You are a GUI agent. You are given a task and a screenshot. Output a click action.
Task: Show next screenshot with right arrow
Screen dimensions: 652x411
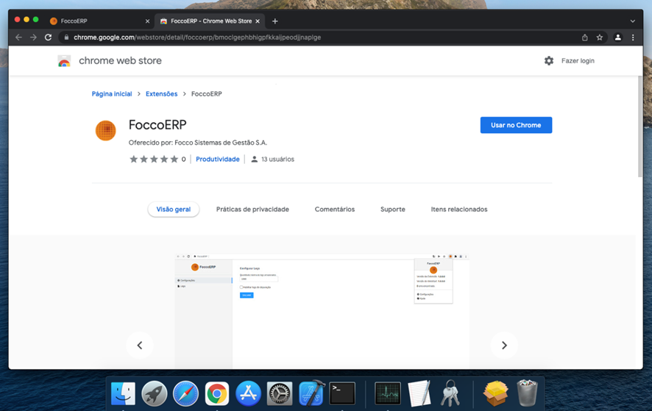504,346
